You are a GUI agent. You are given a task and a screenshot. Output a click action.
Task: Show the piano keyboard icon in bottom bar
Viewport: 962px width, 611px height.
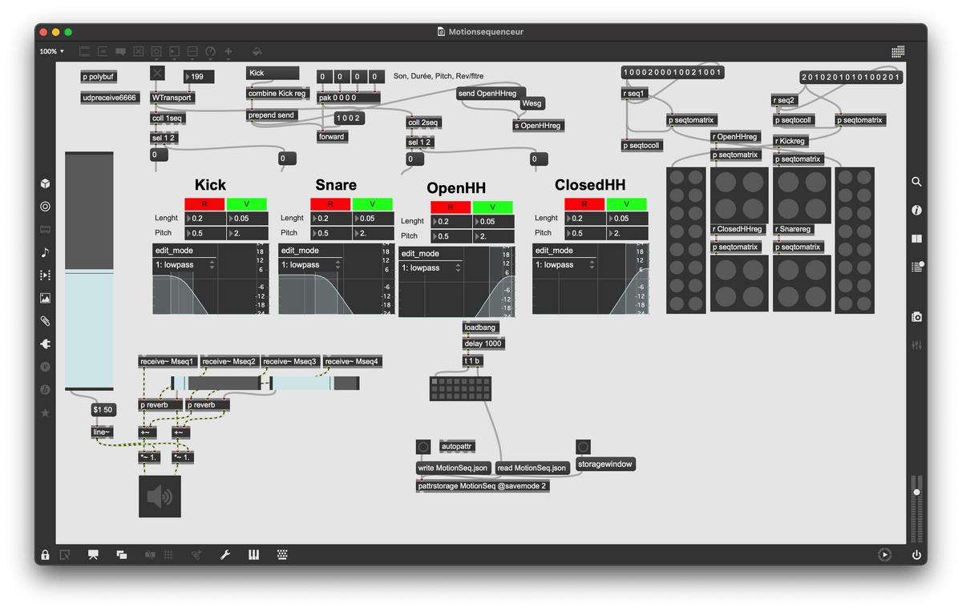[x=254, y=554]
